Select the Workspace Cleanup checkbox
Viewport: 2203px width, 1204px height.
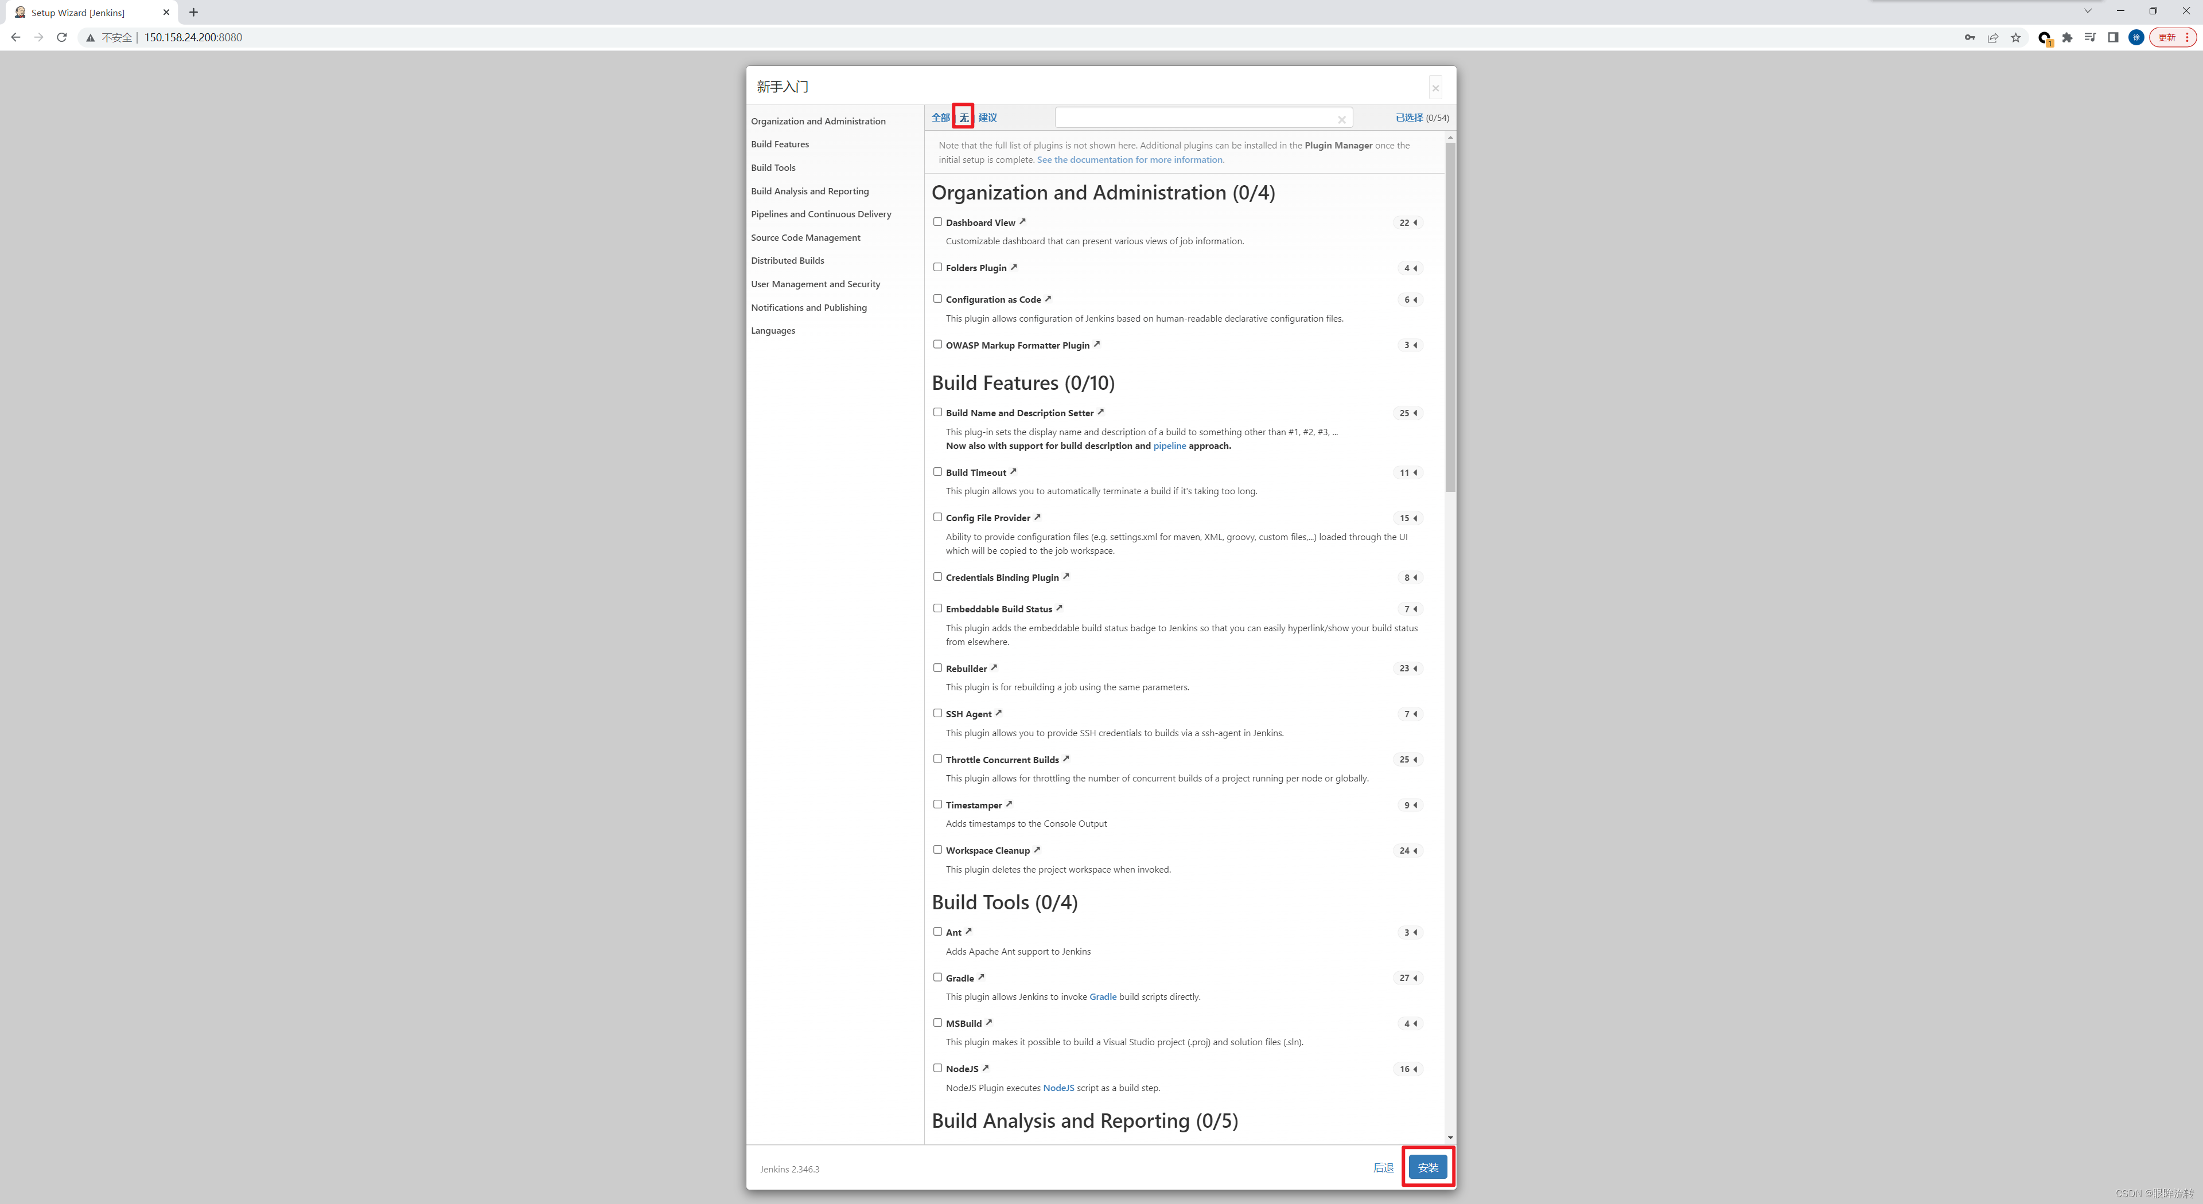[x=937, y=849]
